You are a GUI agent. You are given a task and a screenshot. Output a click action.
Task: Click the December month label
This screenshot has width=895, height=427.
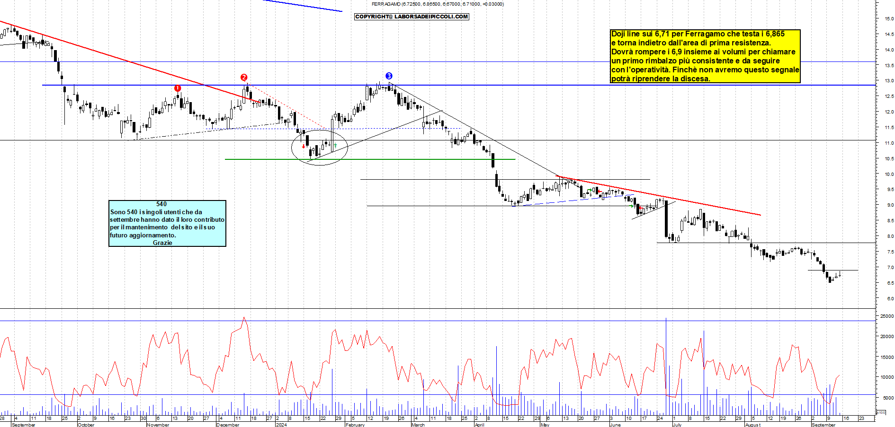click(228, 425)
